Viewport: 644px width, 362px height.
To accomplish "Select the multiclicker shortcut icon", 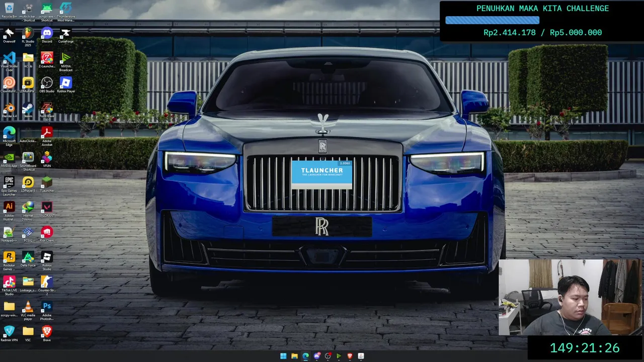I will pyautogui.click(x=28, y=12).
